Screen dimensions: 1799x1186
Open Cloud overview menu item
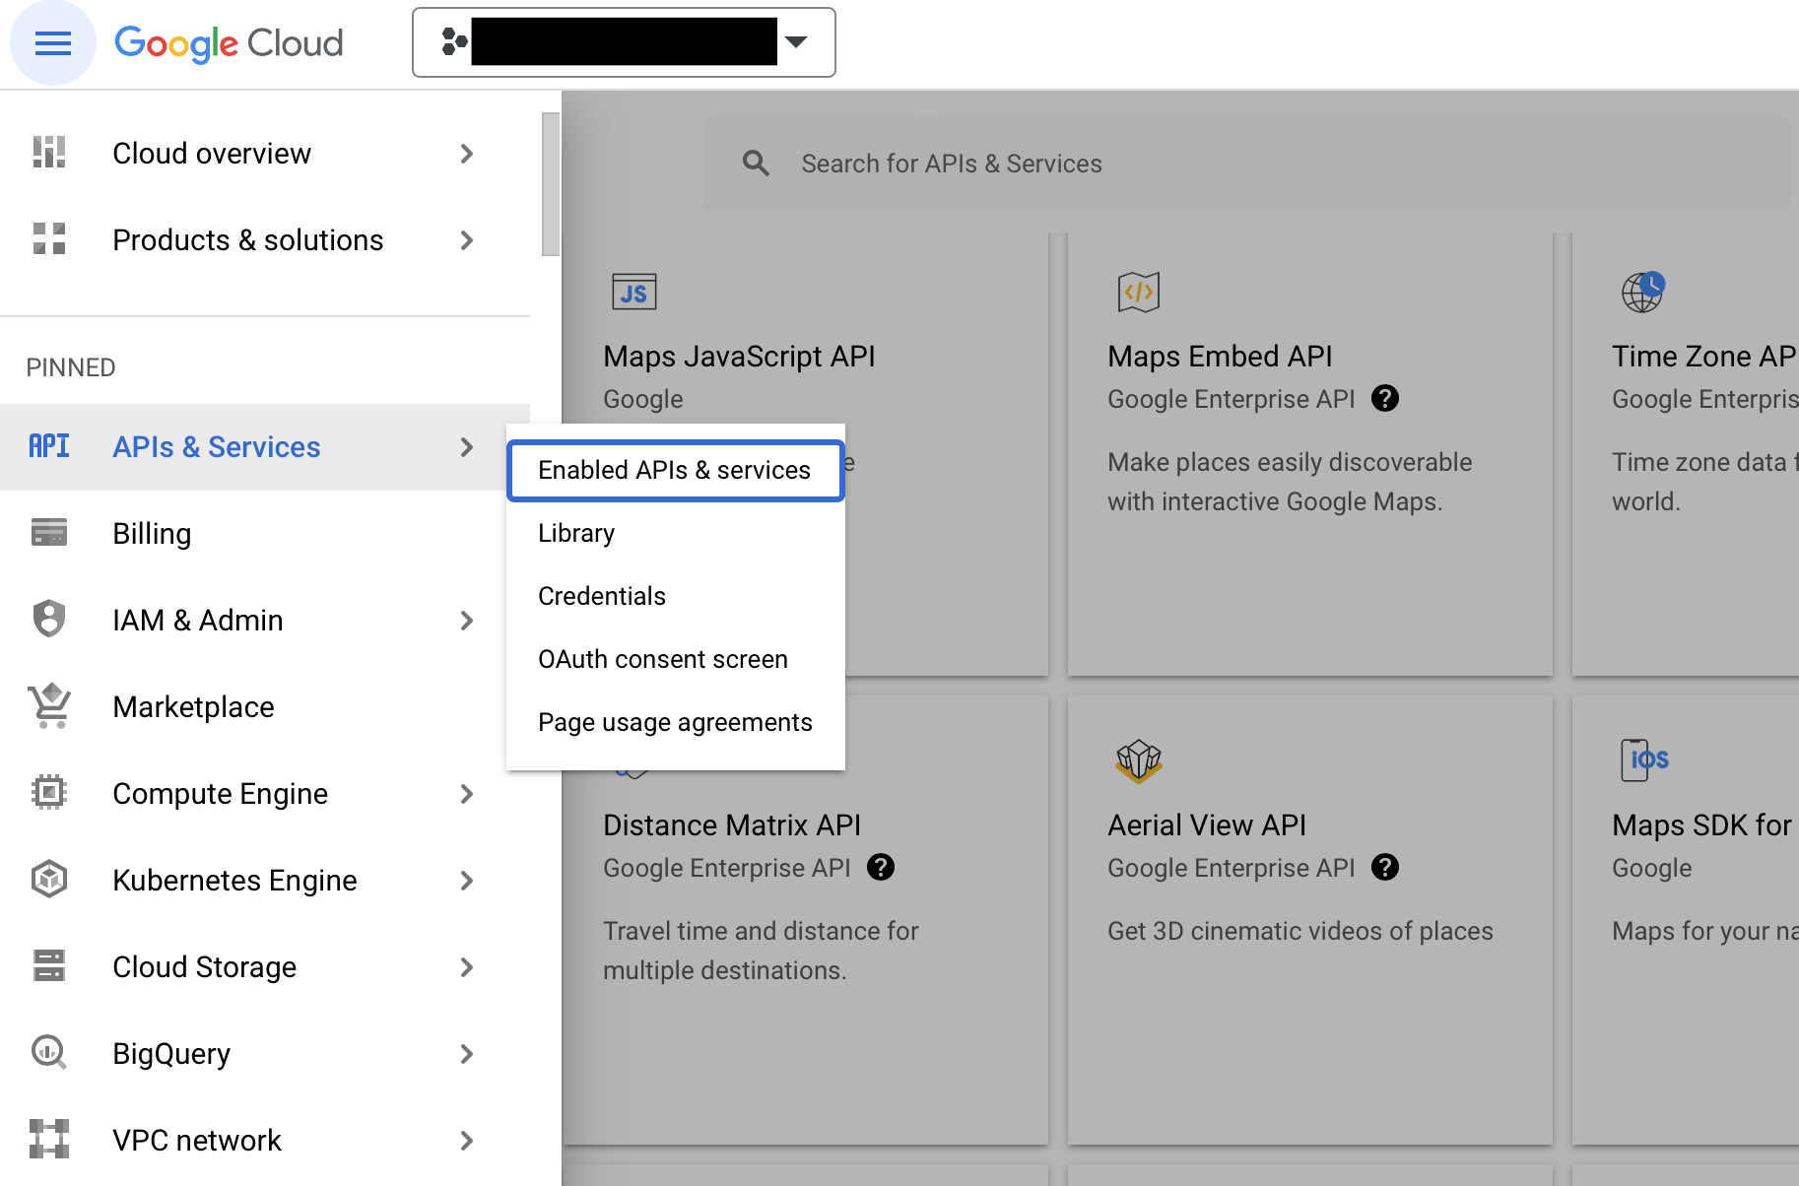(212, 154)
